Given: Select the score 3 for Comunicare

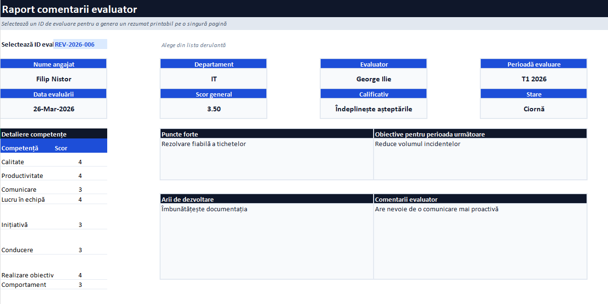Looking at the screenshot, I should point(80,189).
